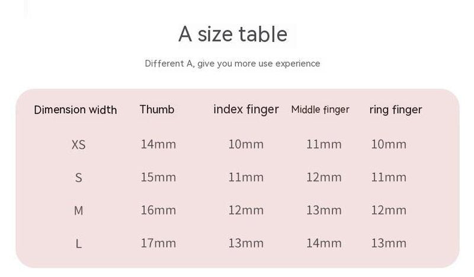Select the 'ring finger' column header

(395, 109)
